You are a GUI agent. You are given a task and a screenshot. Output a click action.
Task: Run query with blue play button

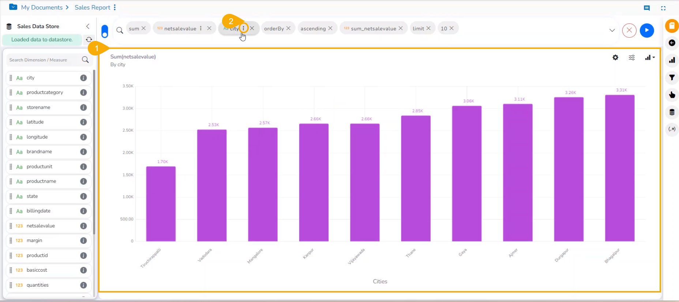pos(647,30)
